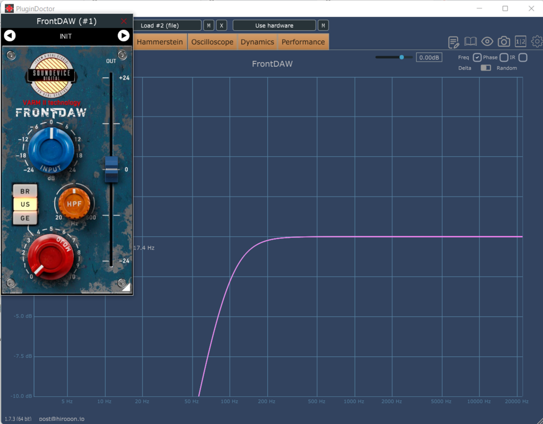The image size is (543, 424).
Task: Click the X button next to Load #2
Action: (x=222, y=25)
